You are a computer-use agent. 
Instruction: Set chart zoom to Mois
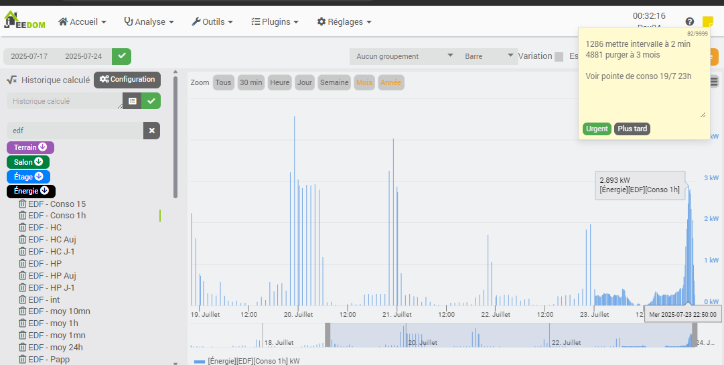364,82
